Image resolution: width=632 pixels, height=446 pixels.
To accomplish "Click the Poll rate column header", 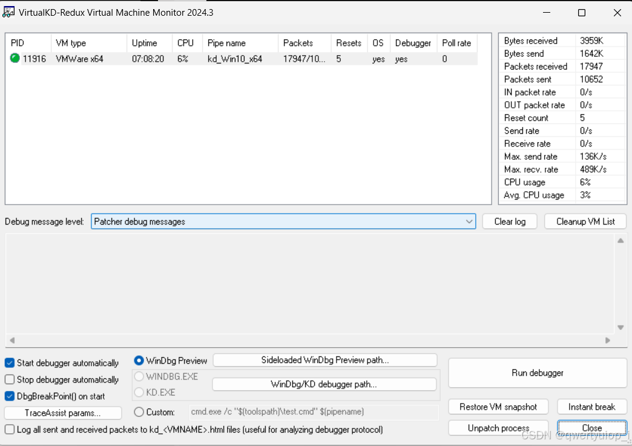I will pyautogui.click(x=457, y=43).
